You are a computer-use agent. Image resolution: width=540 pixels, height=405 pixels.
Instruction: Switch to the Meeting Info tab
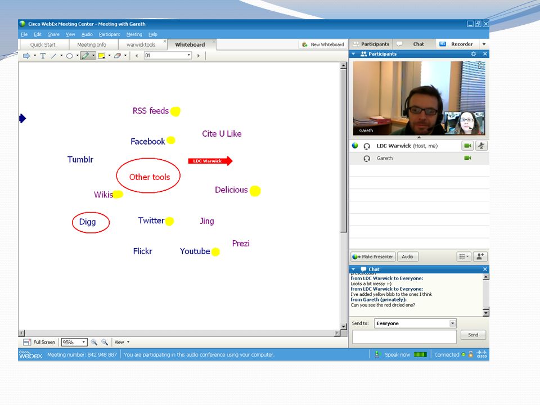tap(92, 45)
